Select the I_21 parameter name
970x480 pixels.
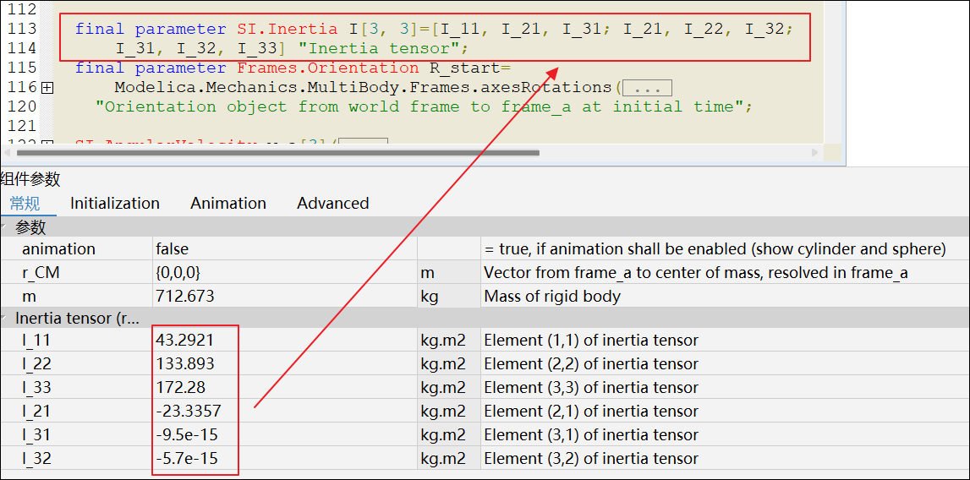[x=36, y=412]
